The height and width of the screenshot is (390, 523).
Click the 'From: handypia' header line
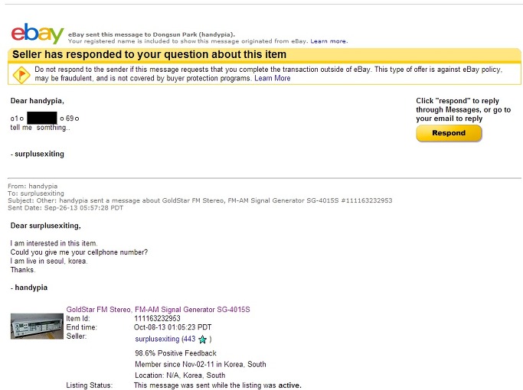coord(33,186)
